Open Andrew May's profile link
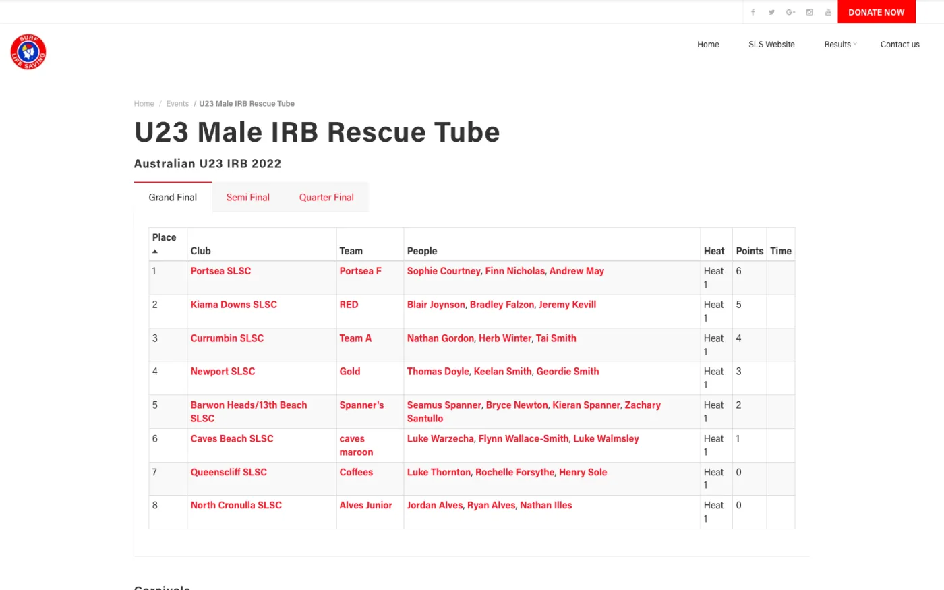 pyautogui.click(x=577, y=271)
